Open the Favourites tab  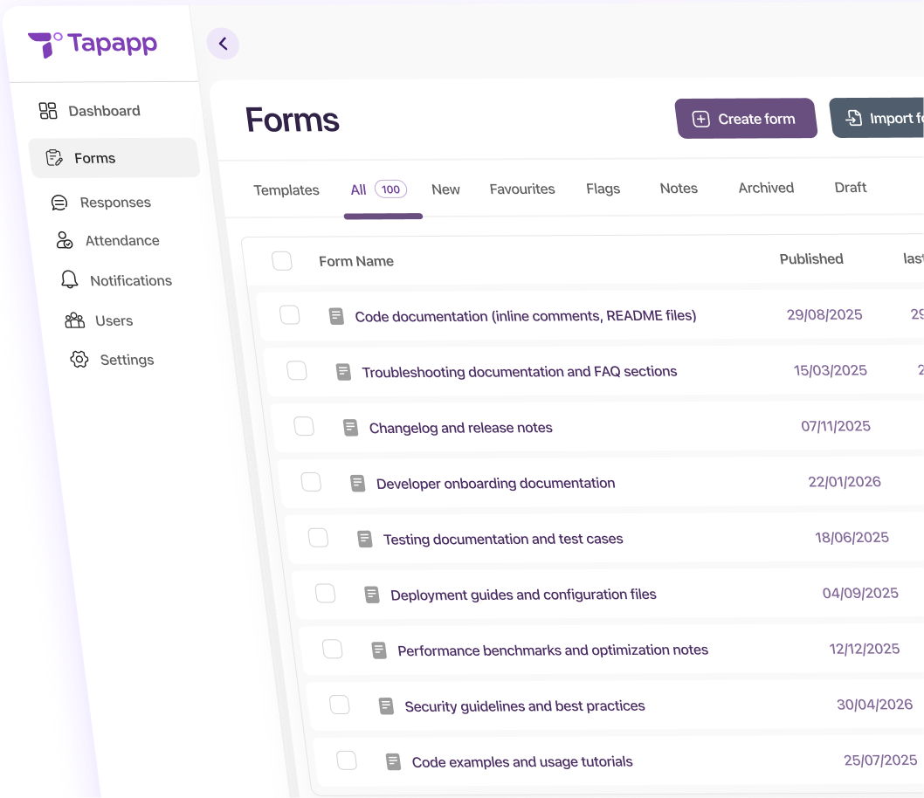click(x=522, y=189)
